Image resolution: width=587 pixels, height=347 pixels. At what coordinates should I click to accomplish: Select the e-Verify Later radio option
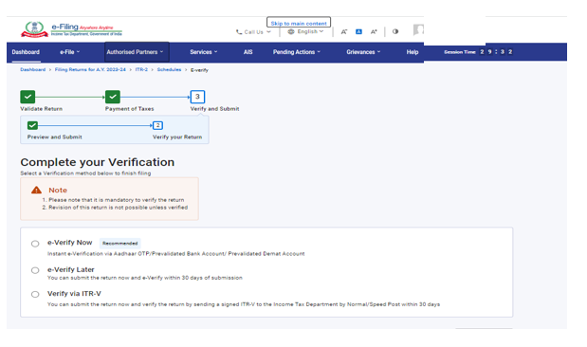point(35,270)
